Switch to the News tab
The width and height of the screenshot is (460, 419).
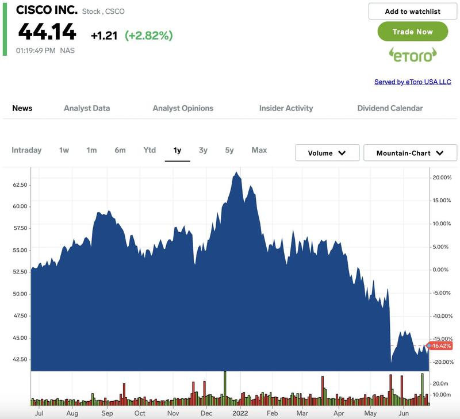pyautogui.click(x=22, y=108)
